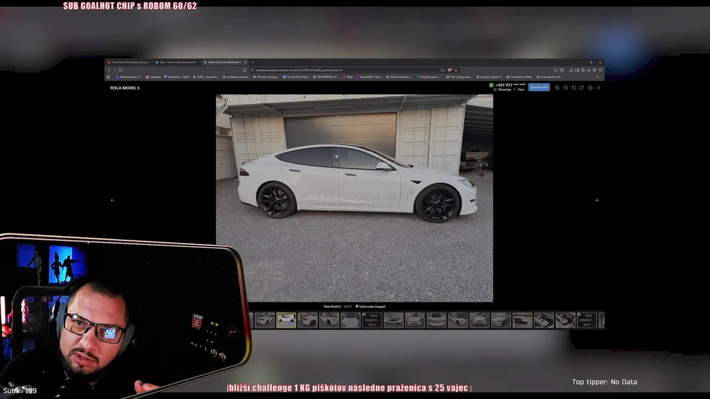Open the browser main menu icon
Viewport: 710px width, 399px height.
[x=600, y=70]
